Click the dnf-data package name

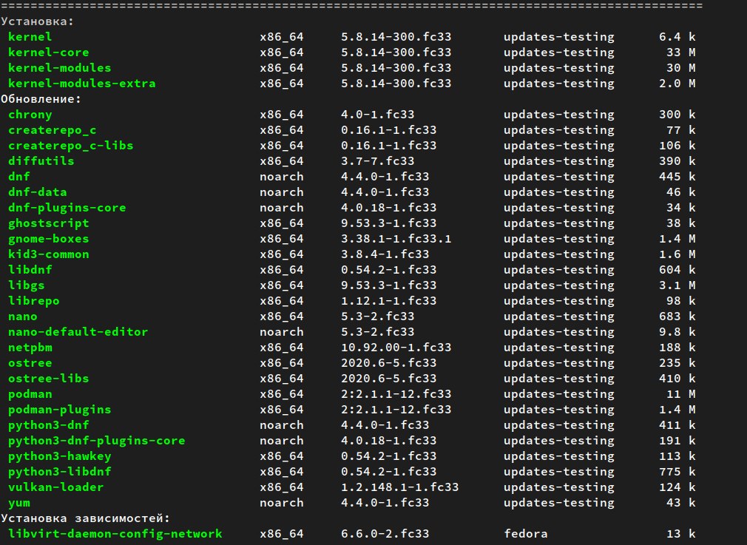pyautogui.click(x=38, y=192)
